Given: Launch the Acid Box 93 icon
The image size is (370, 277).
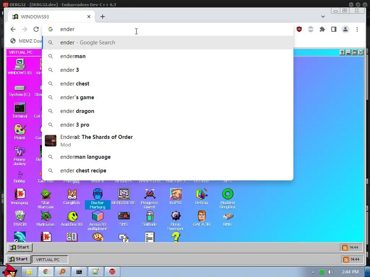Looking at the screenshot, I should pos(72,218).
